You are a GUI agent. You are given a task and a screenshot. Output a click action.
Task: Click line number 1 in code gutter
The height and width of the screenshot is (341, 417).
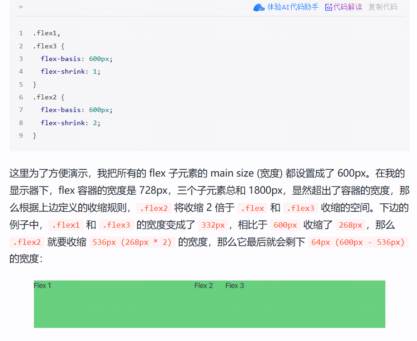pos(21,33)
